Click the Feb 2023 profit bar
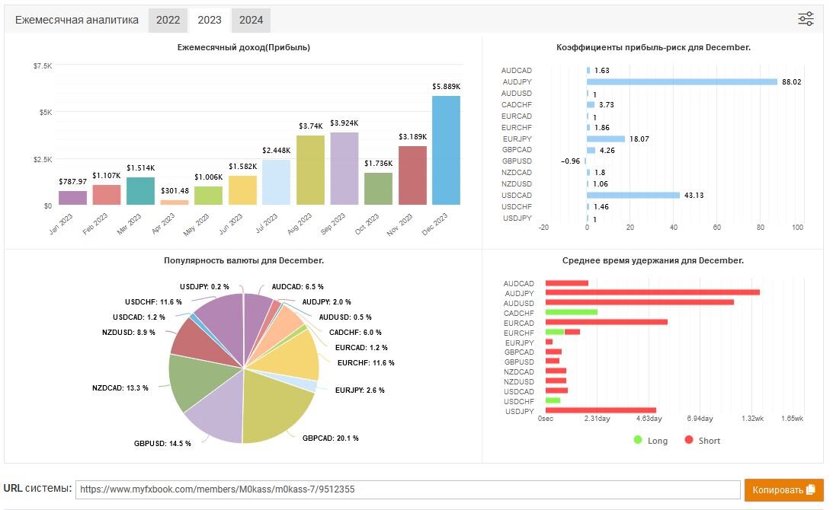Viewport: 833px width, 510px height. [106, 195]
